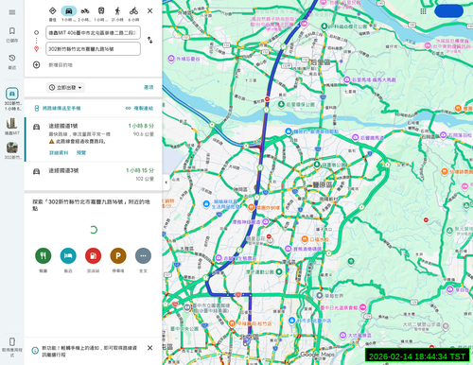Edit the destination field 302新竹縣竹北市

(x=93, y=49)
